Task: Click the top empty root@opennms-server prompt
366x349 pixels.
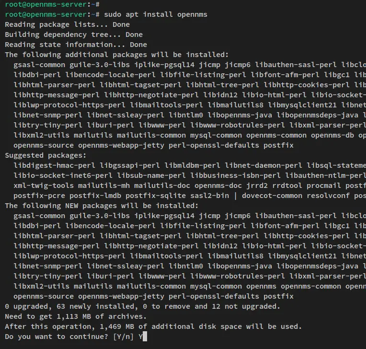Action: click(x=52, y=4)
